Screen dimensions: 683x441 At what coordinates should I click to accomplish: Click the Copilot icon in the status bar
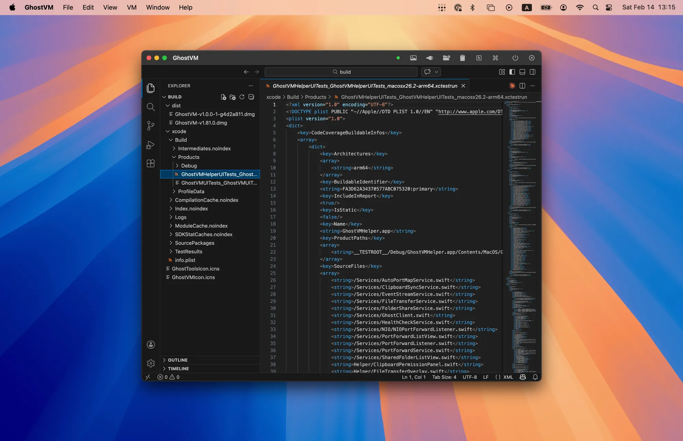(523, 377)
